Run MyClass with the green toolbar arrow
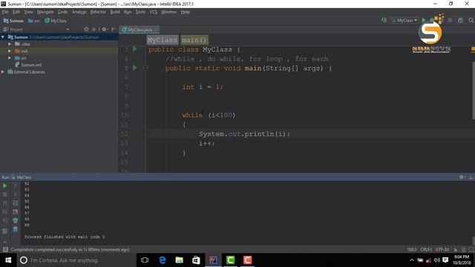The image size is (475, 267). [x=424, y=20]
